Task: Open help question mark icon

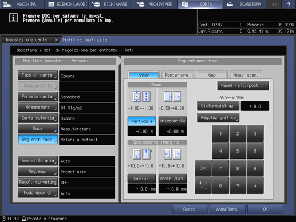Action: [x=289, y=4]
